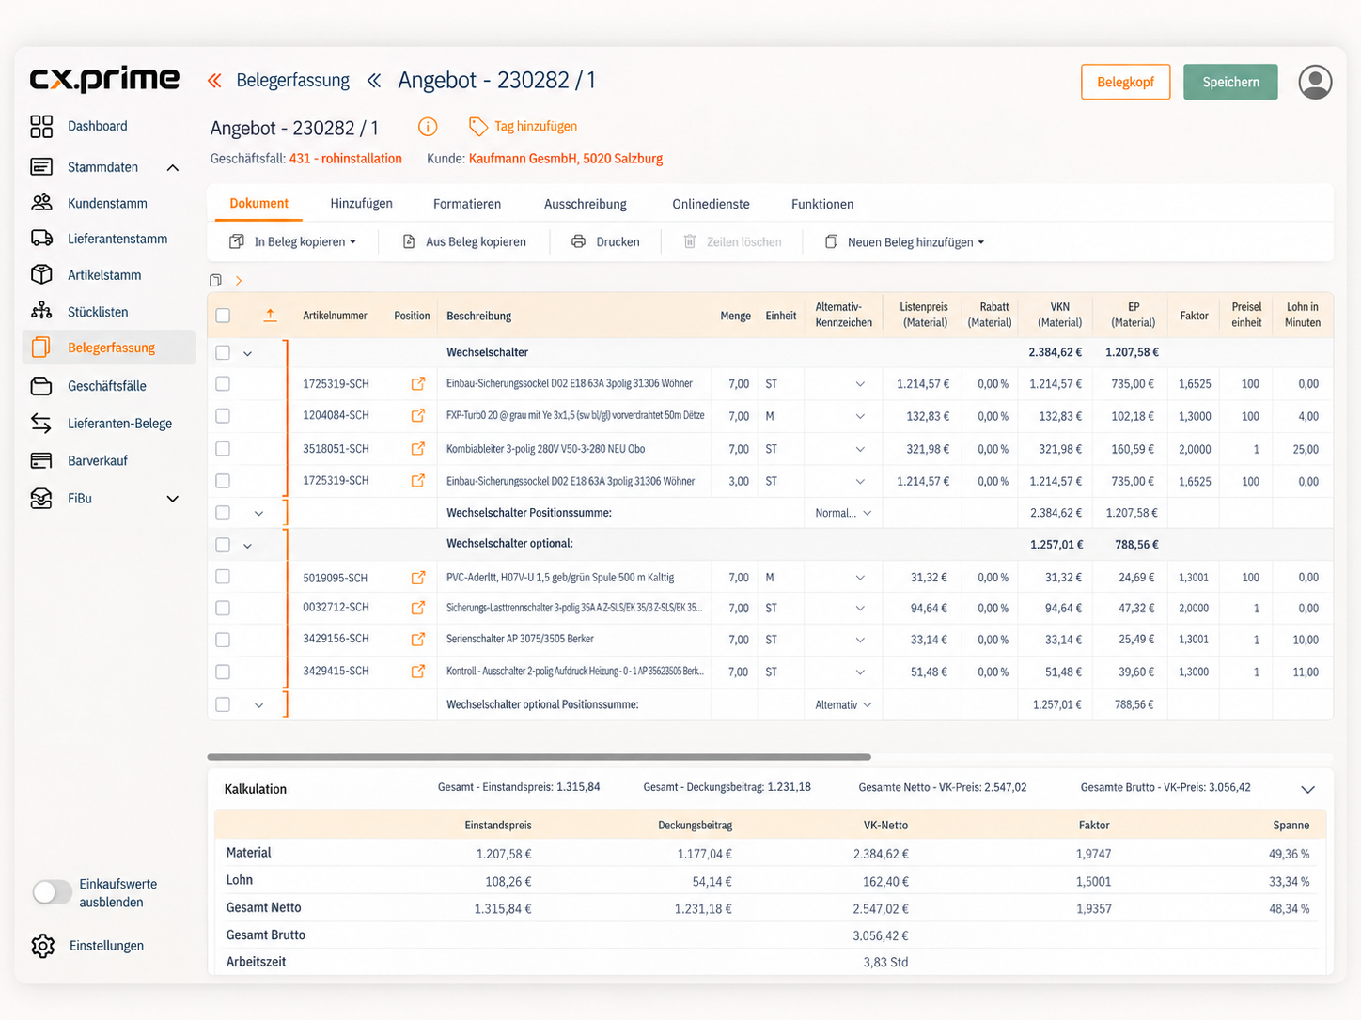Click the upload arrow icon in table header
This screenshot has width=1361, height=1020.
(x=270, y=316)
